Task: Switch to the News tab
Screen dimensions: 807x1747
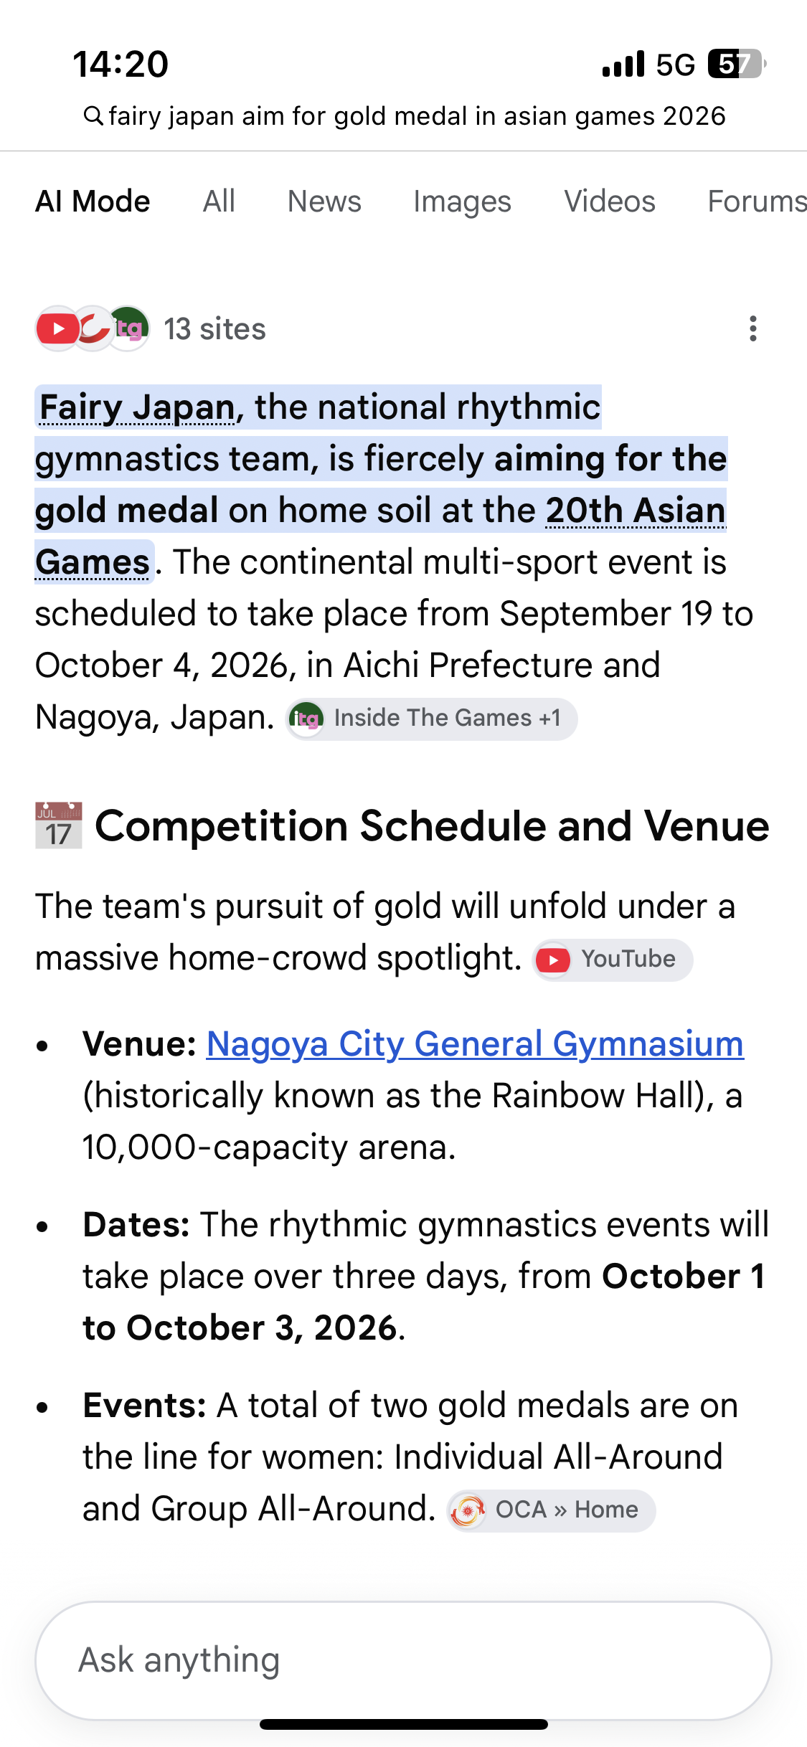Action: pyautogui.click(x=324, y=202)
